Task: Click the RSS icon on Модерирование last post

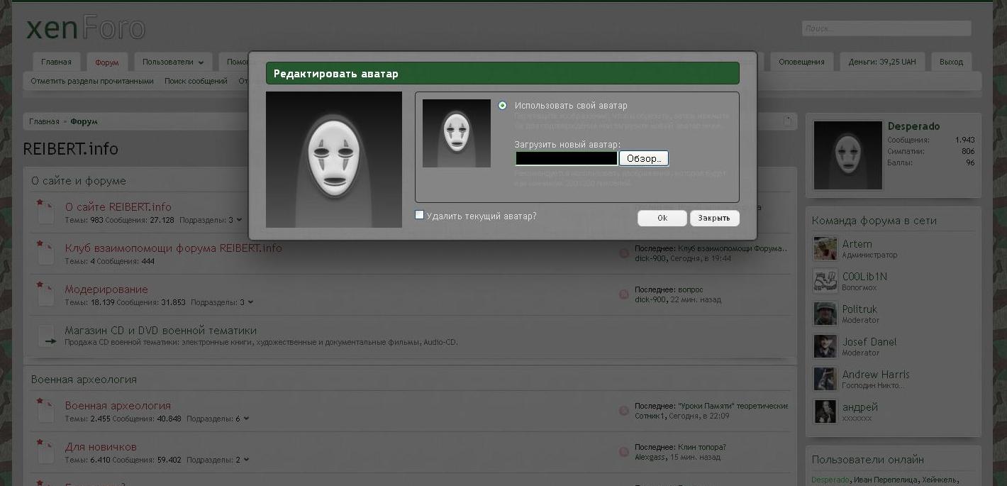Action: click(624, 294)
